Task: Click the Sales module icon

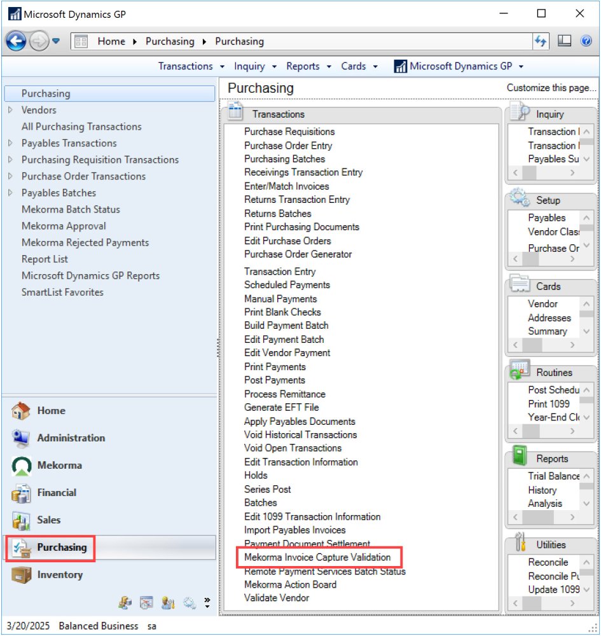Action: (21, 520)
